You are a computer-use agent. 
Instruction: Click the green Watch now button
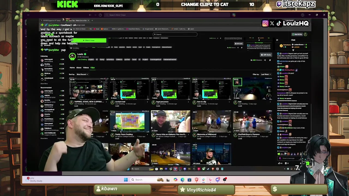click(89, 41)
